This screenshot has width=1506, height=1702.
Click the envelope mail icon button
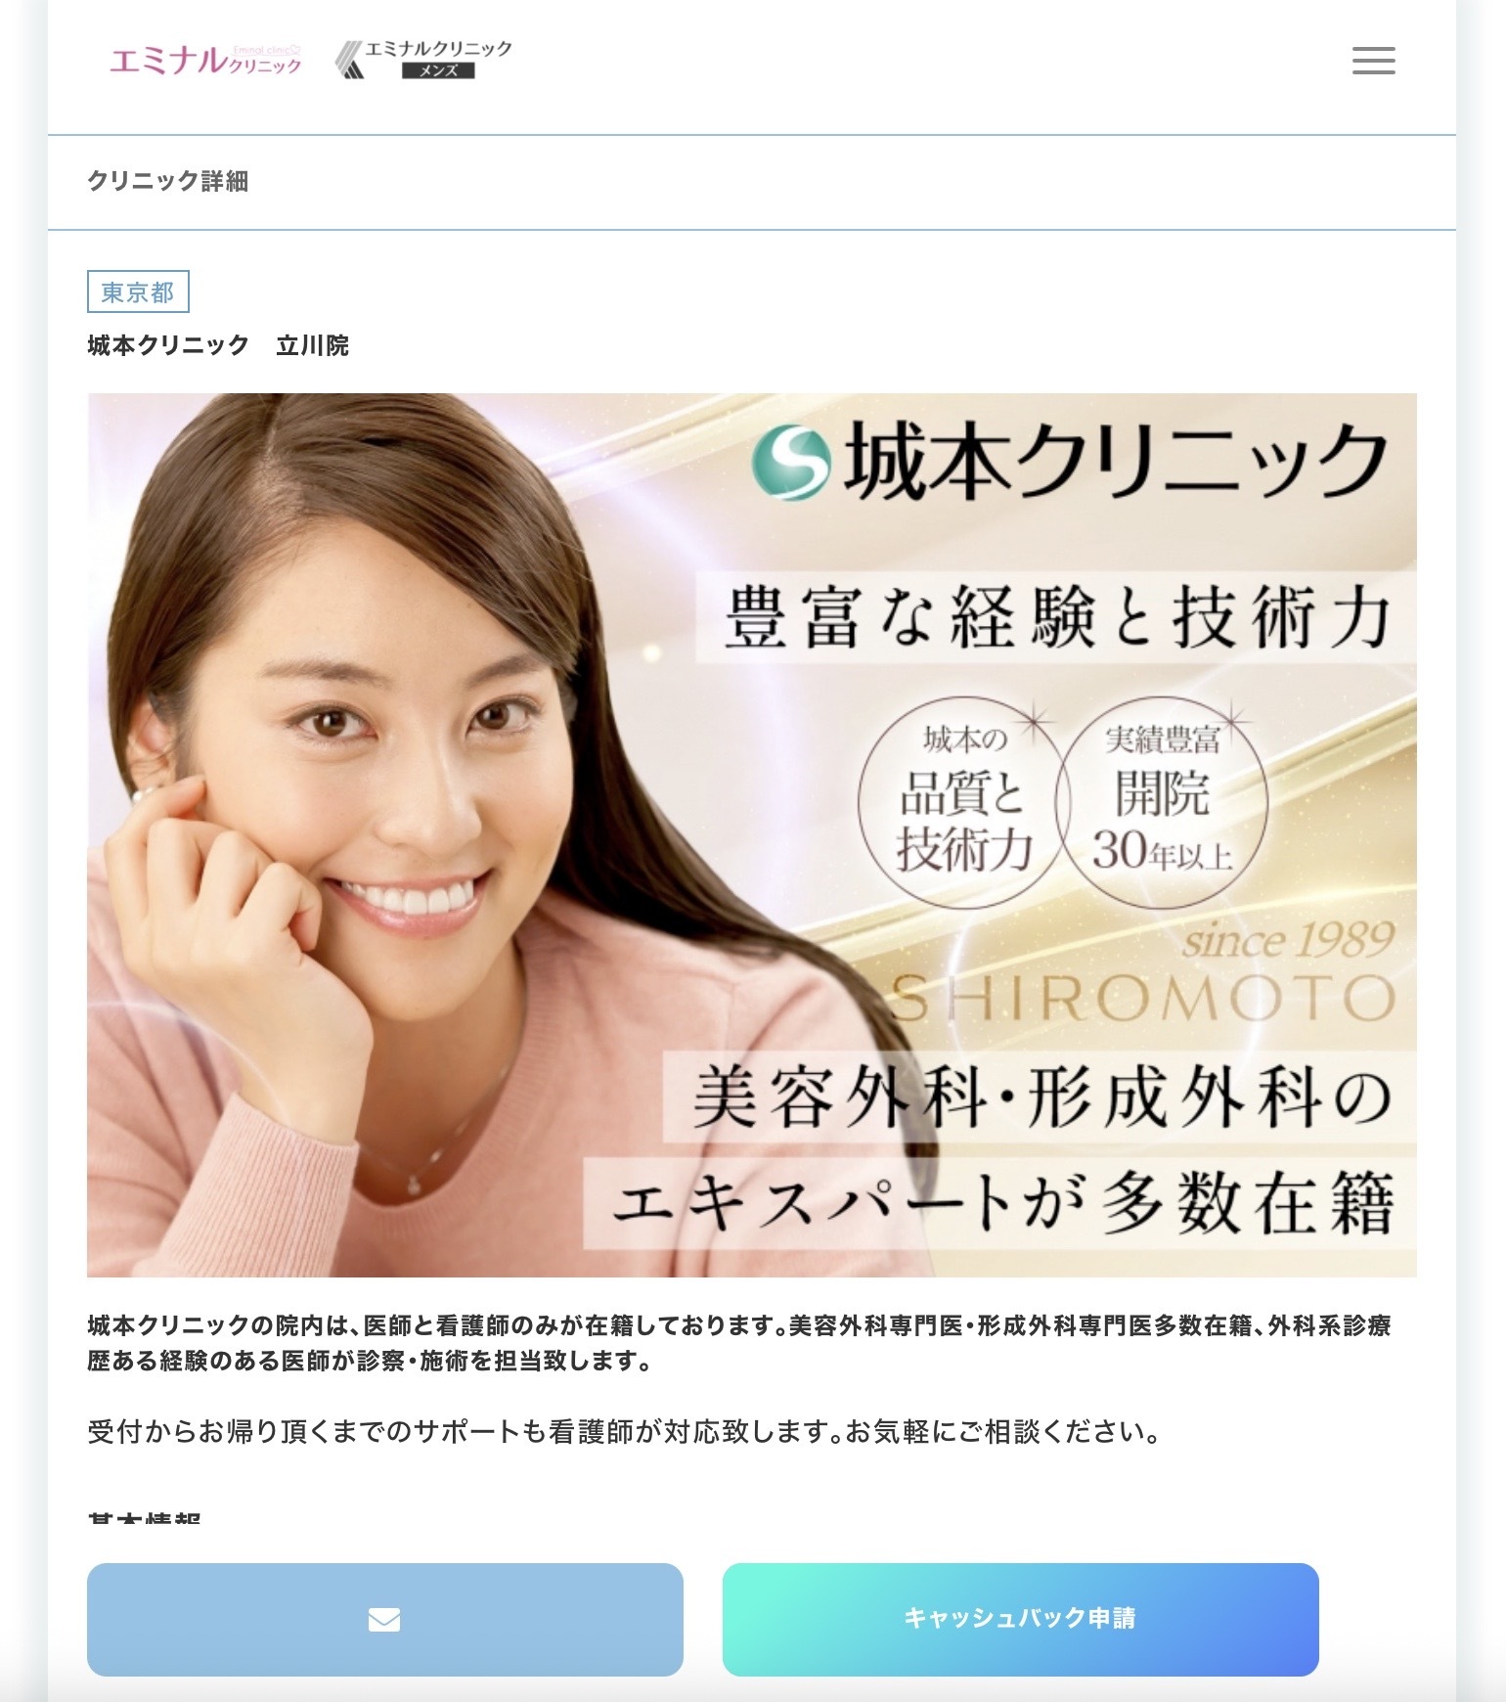(x=384, y=1619)
